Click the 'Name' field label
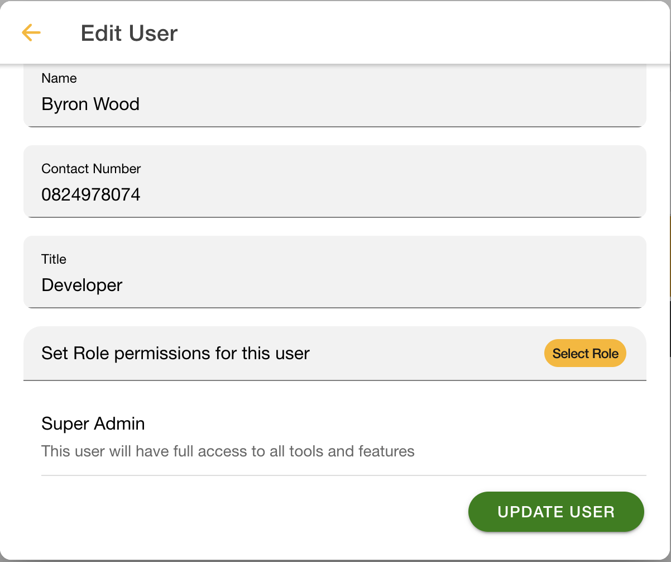 (59, 79)
